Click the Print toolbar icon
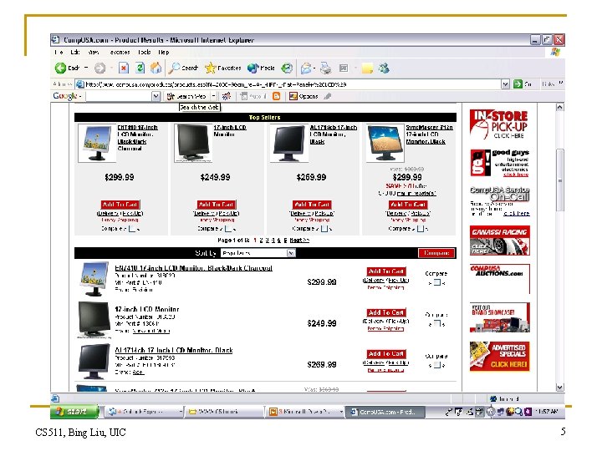 coord(325,68)
